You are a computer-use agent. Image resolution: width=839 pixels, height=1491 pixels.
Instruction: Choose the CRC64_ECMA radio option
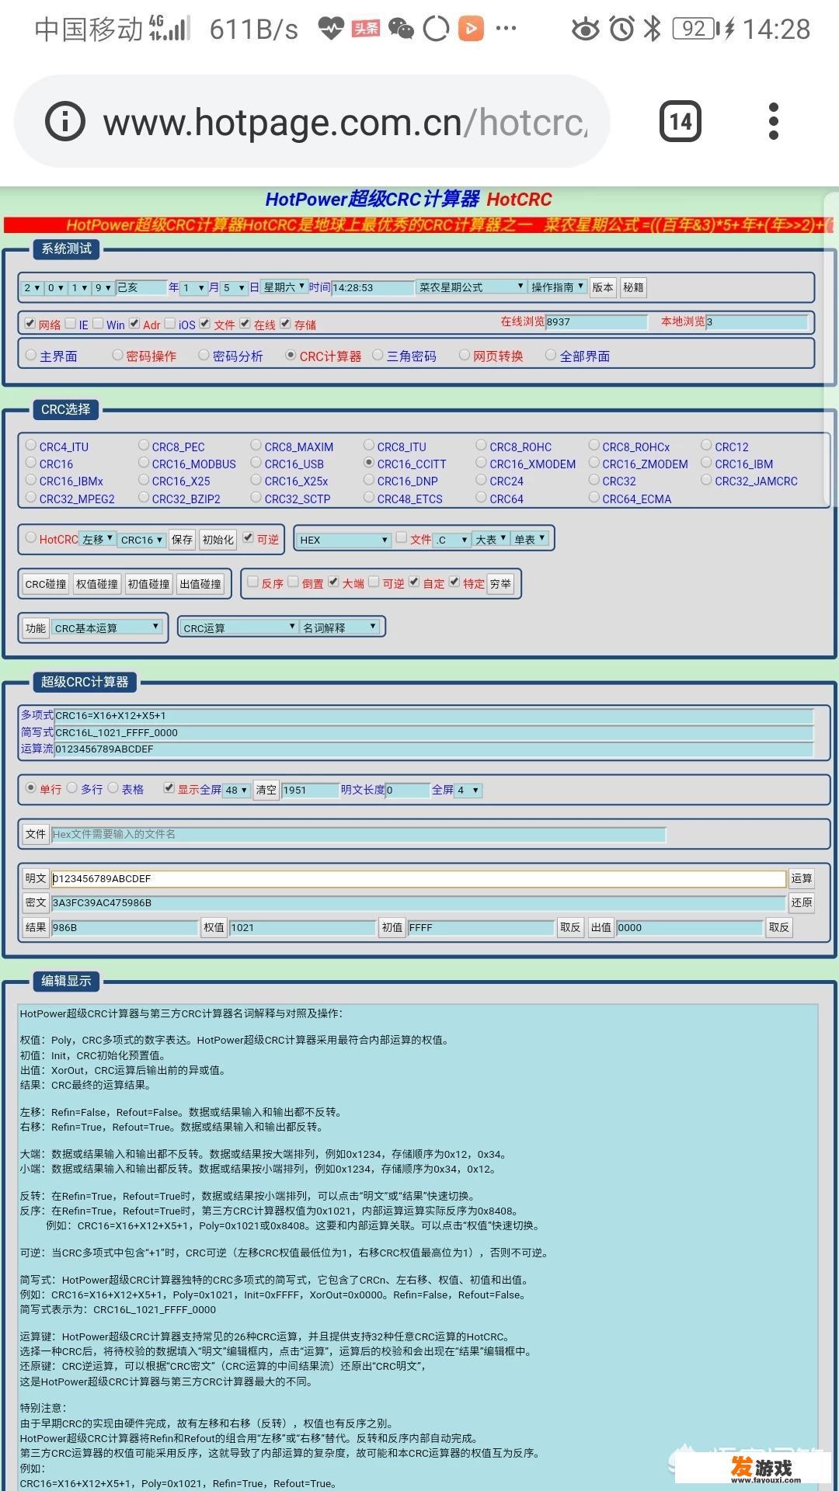(x=594, y=497)
